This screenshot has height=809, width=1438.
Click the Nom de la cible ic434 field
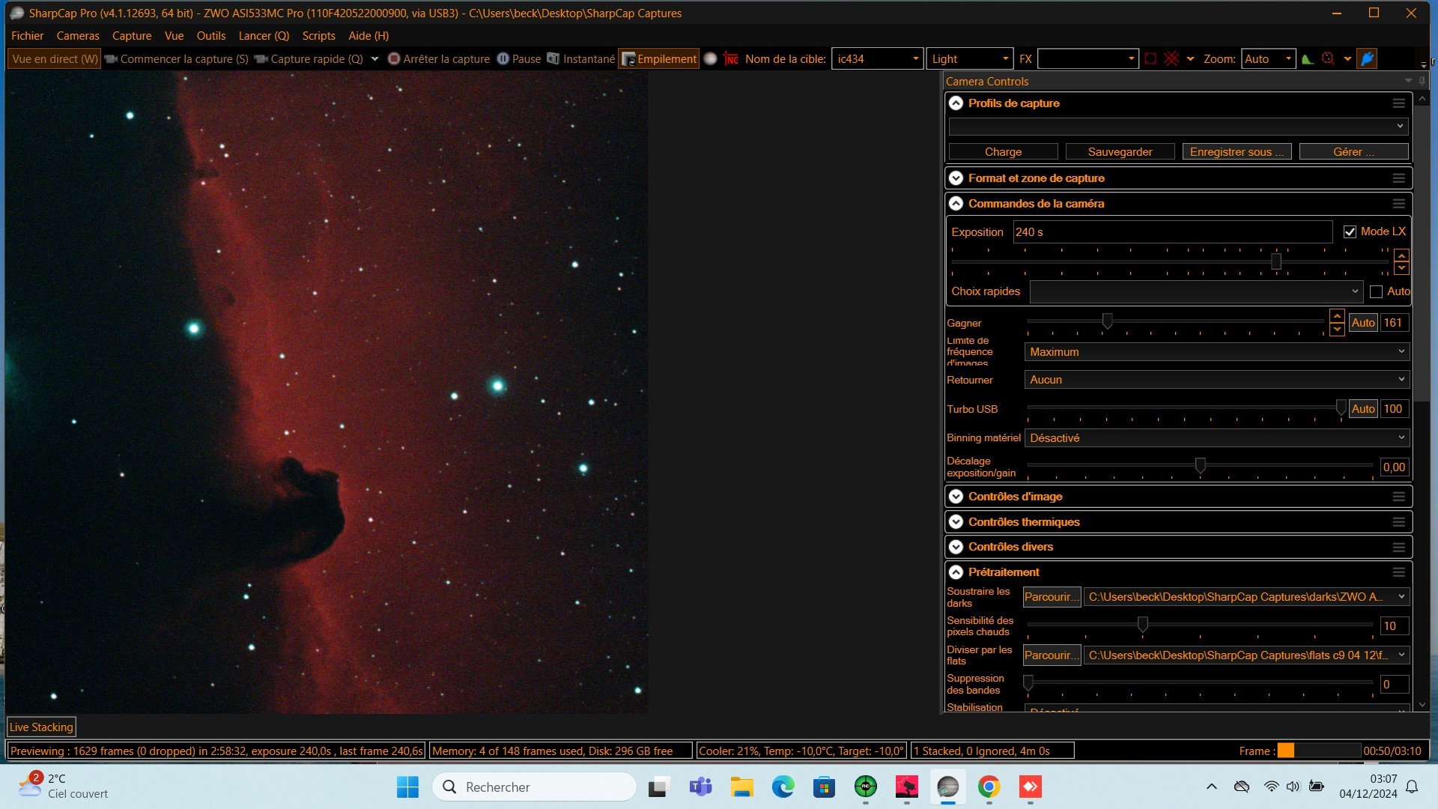click(x=876, y=59)
